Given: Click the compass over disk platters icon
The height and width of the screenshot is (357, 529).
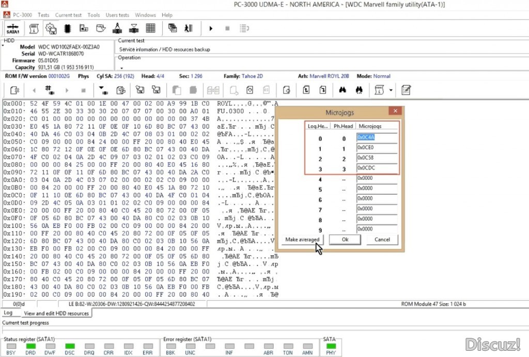Looking at the screenshot, I should [117, 28].
